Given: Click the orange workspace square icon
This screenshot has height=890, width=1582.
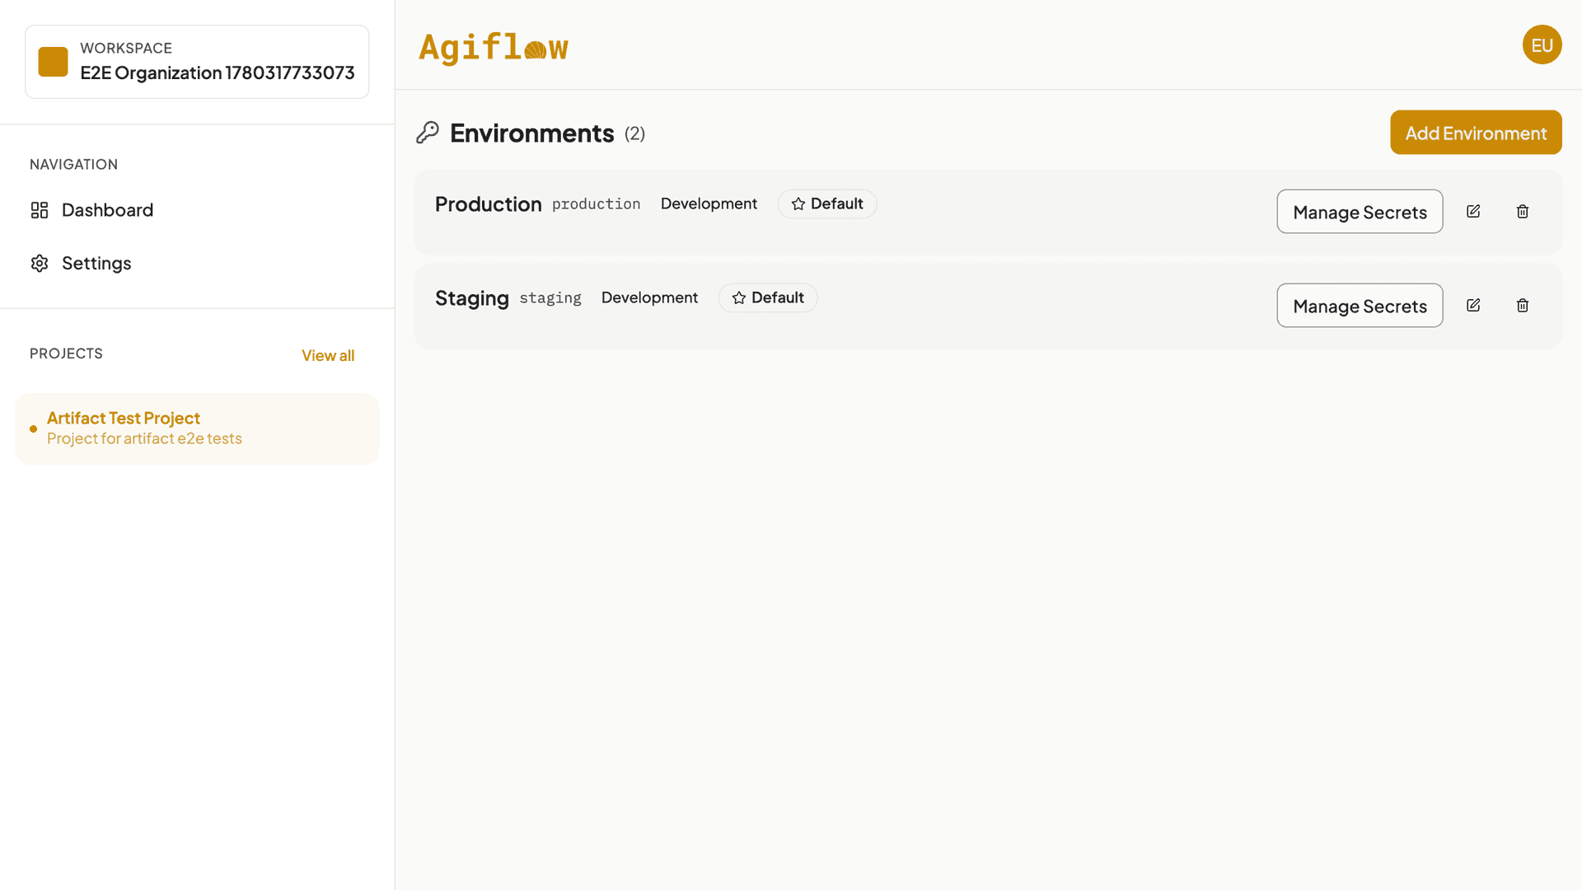Looking at the screenshot, I should pos(53,62).
